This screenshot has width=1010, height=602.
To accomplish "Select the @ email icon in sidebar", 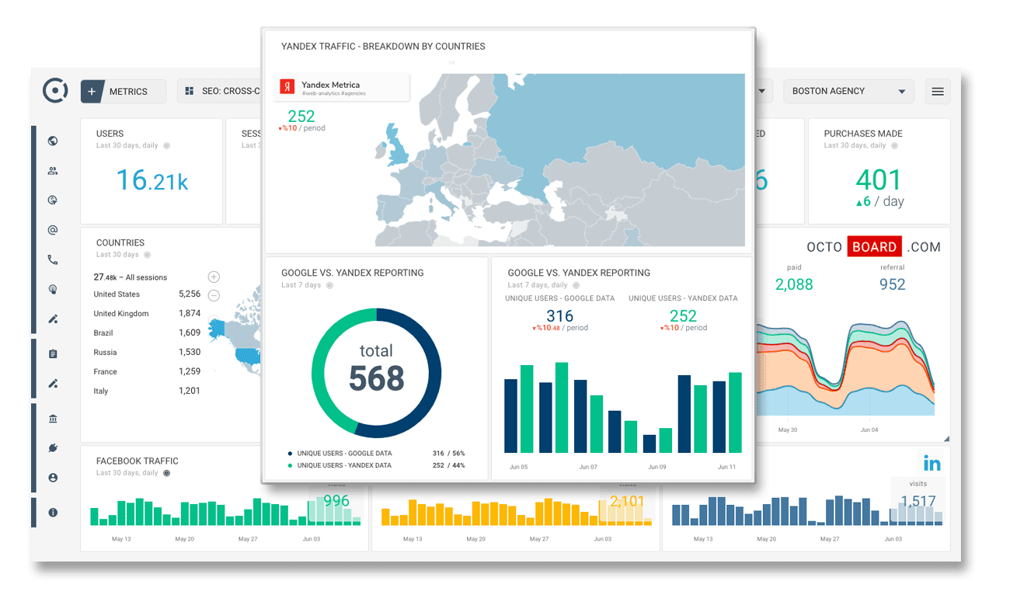I will point(53,230).
